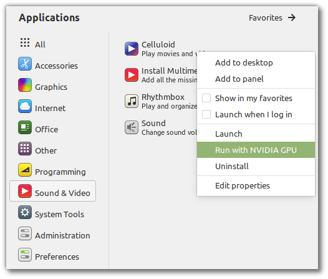Open the Preferences category

(x=49, y=255)
